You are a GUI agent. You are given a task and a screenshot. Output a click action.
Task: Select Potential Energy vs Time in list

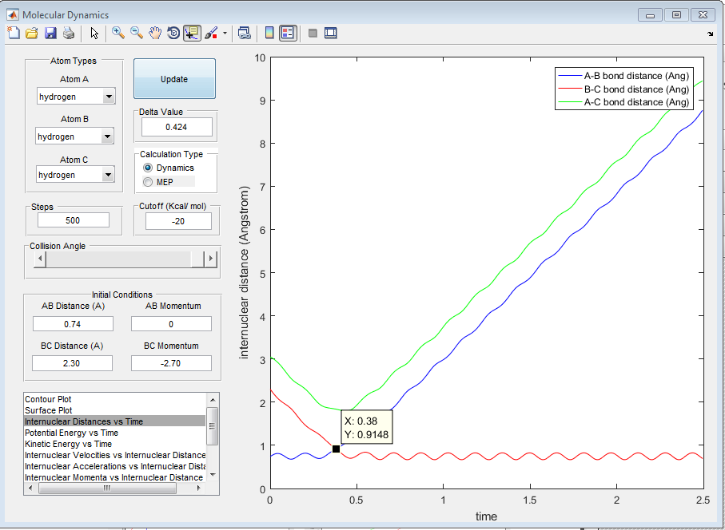point(71,433)
